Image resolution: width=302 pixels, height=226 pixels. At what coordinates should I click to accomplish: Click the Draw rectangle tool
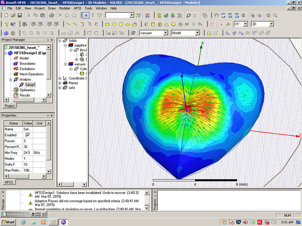(107, 24)
